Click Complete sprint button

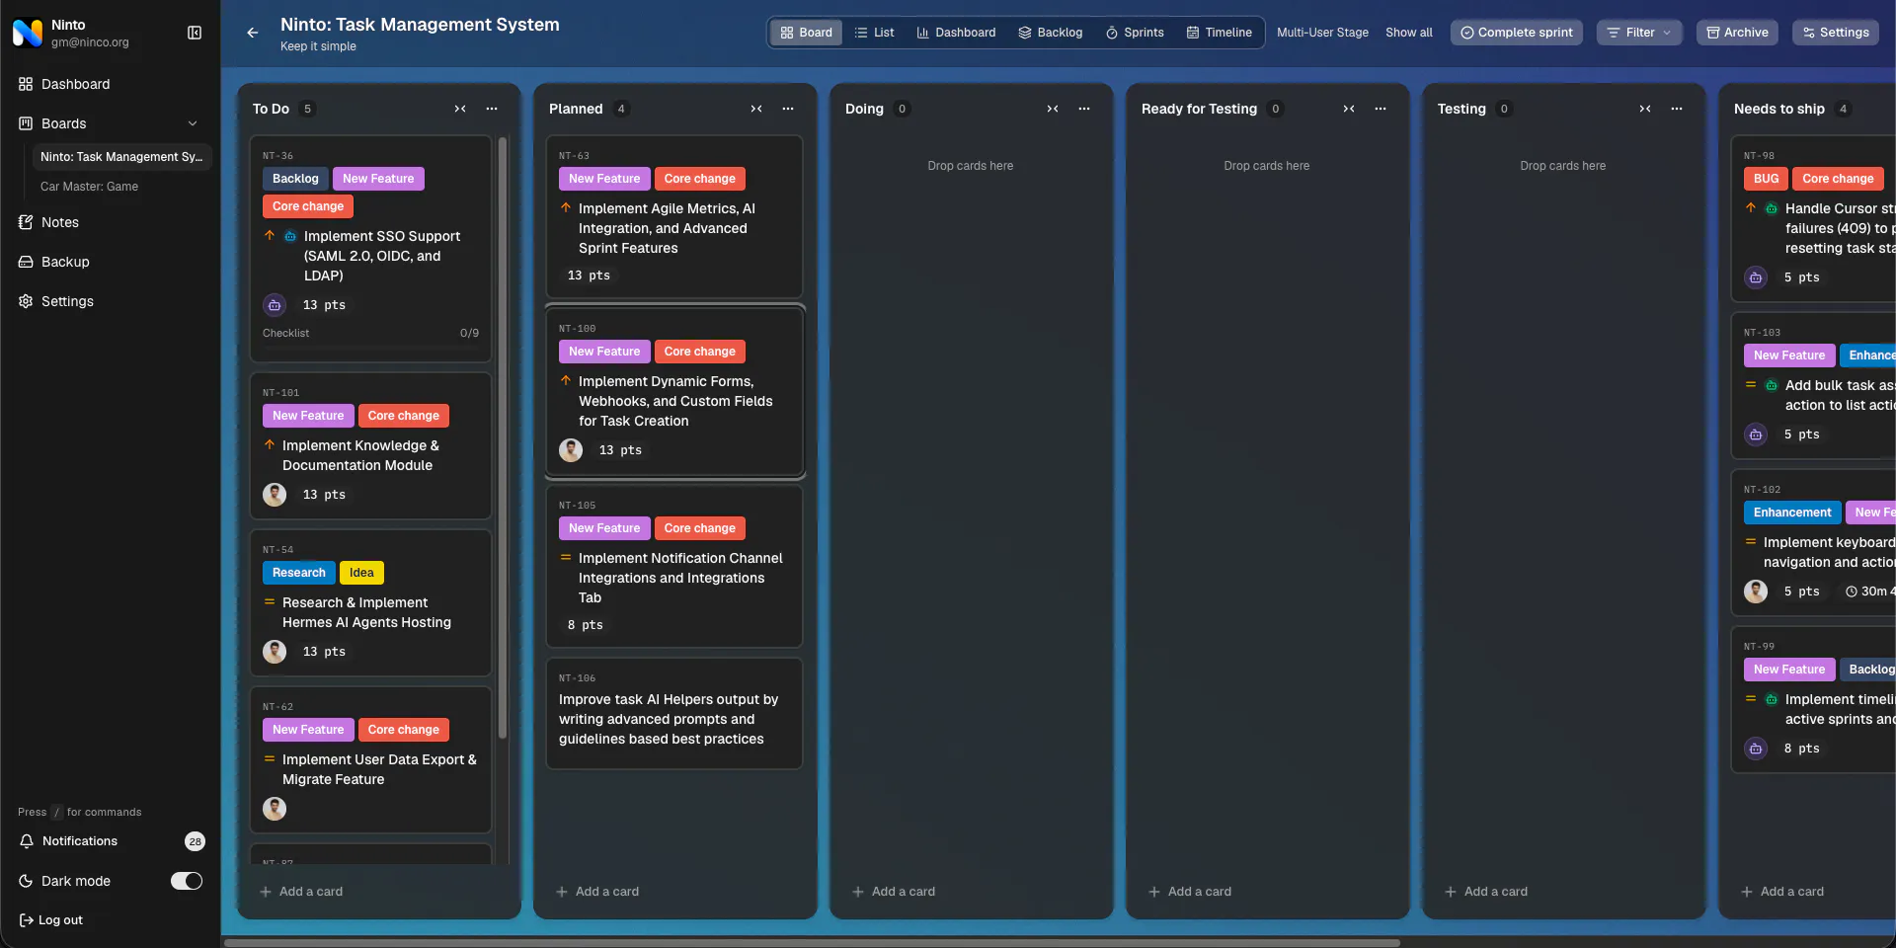point(1517,33)
